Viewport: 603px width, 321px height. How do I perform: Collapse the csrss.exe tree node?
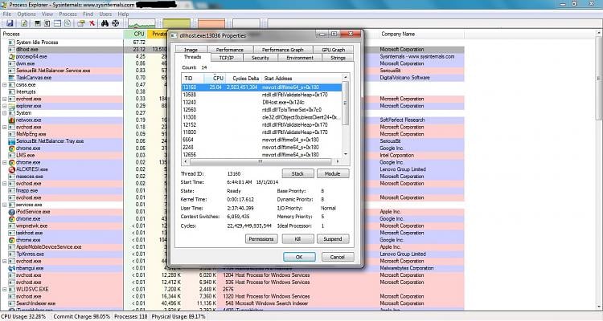5,85
